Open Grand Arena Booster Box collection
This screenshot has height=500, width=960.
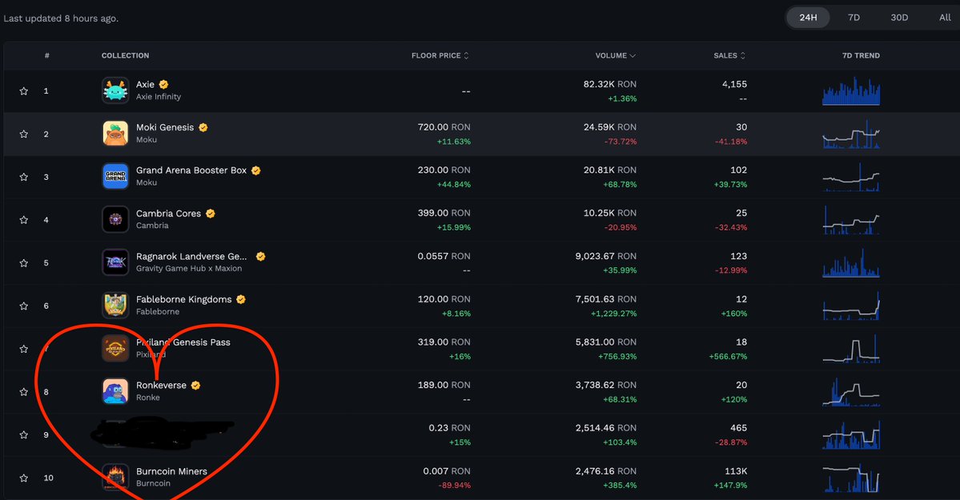pos(191,170)
